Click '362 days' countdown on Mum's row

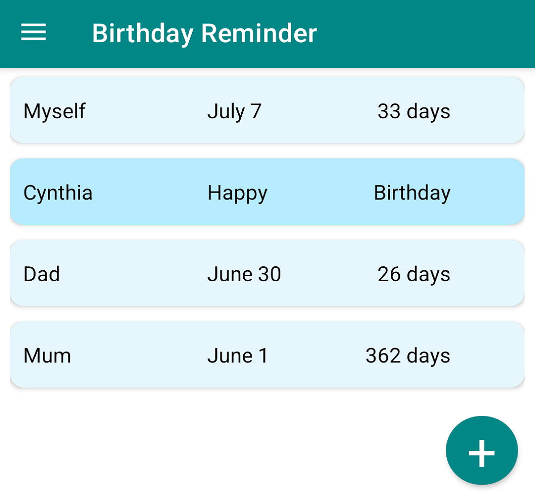[407, 355]
